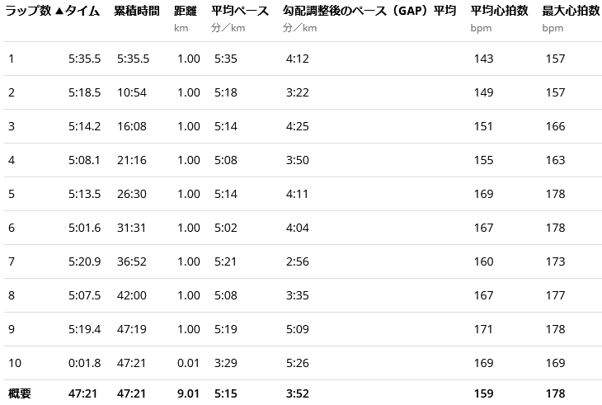Click the 距離 column header
Image resolution: width=602 pixels, height=405 pixels.
point(186,11)
